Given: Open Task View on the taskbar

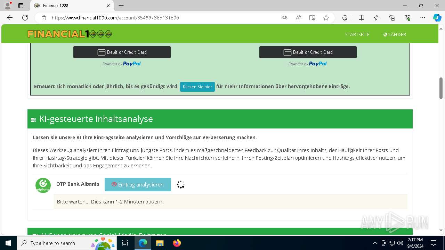Looking at the screenshot, I should click(126, 243).
